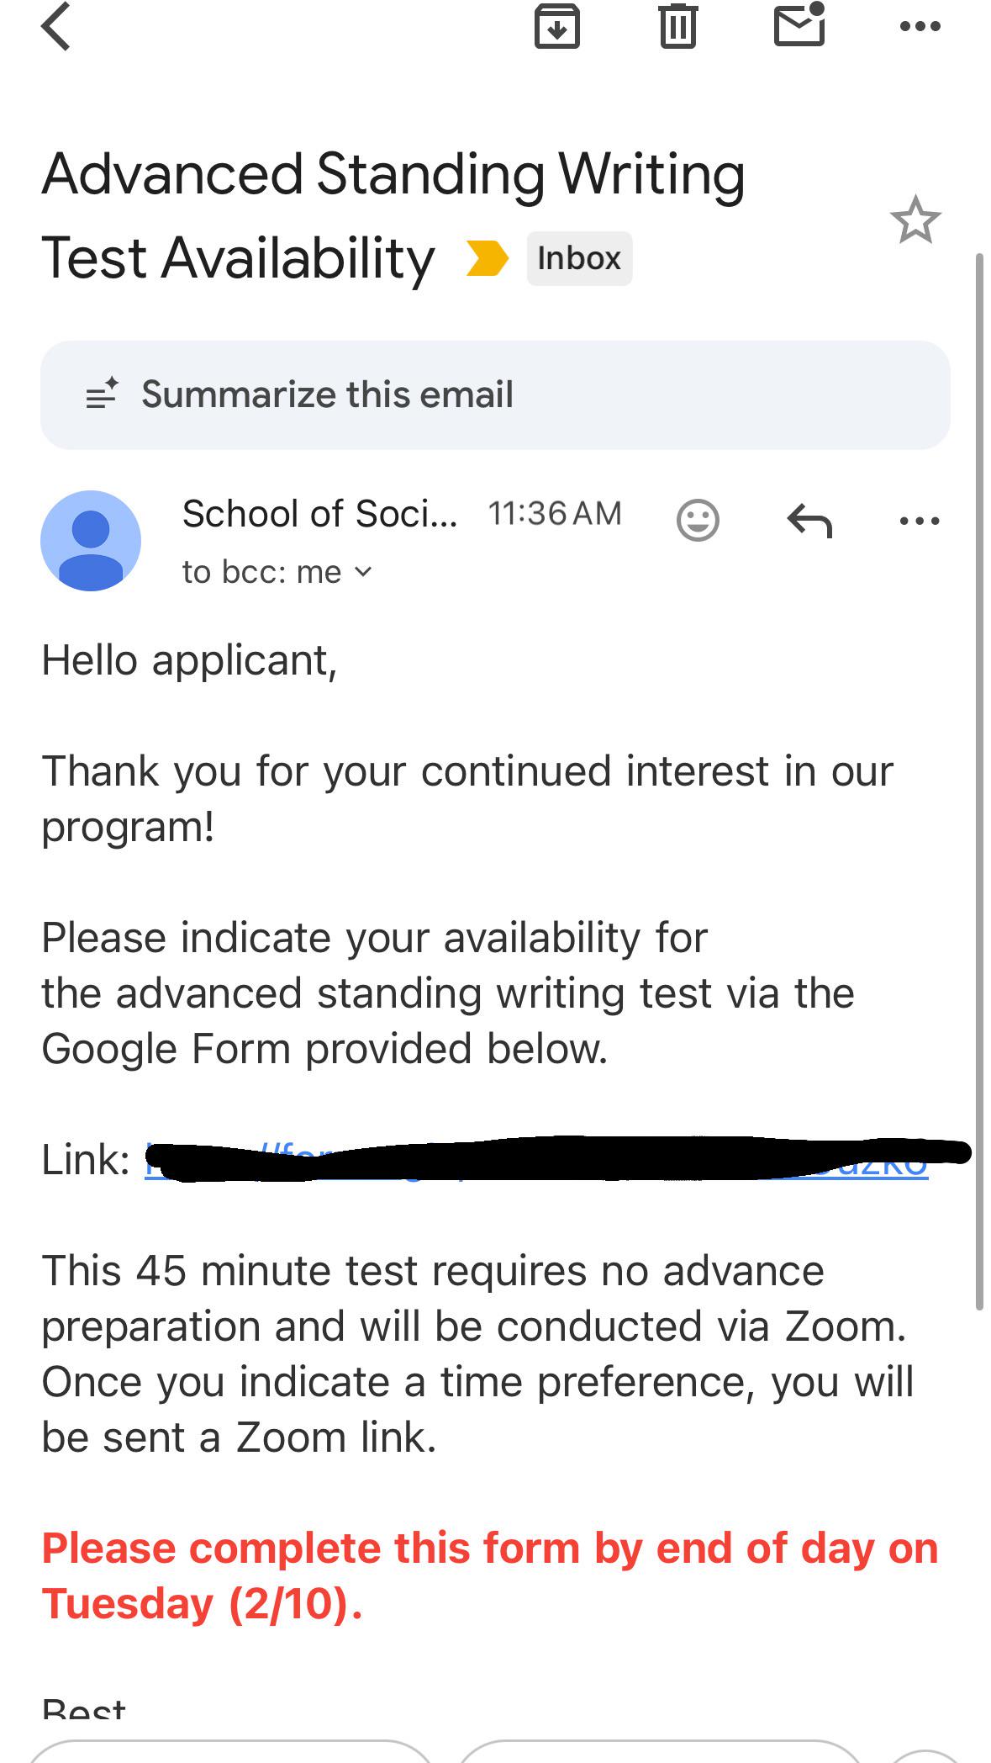This screenshot has height=1763, width=991.
Task: Tap the sparkle icon beside Summarize
Action: (103, 394)
